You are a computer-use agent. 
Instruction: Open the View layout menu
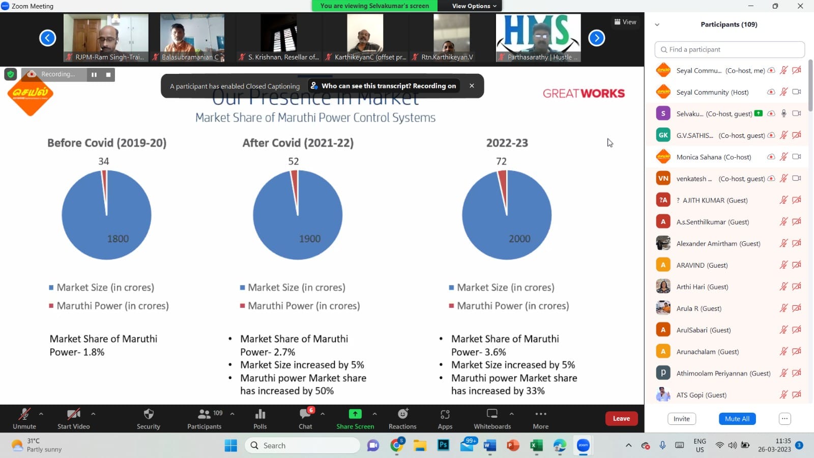pos(625,22)
